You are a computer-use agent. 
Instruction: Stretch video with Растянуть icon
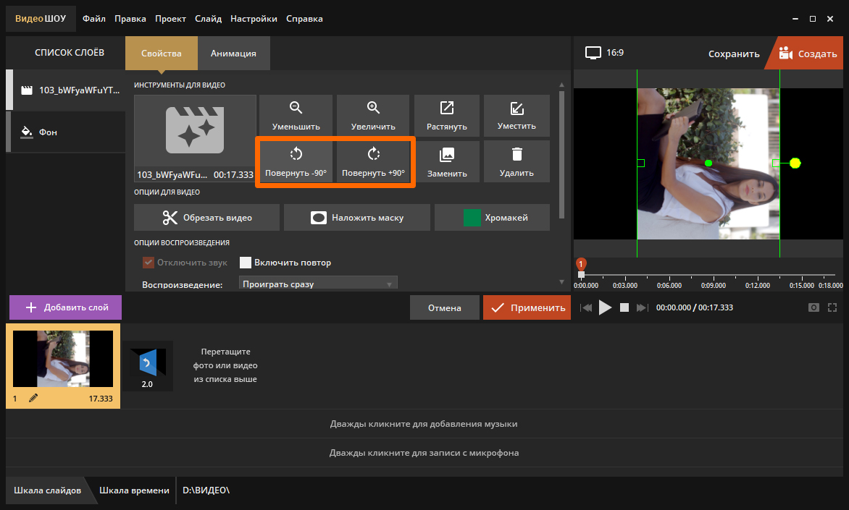pyautogui.click(x=447, y=108)
